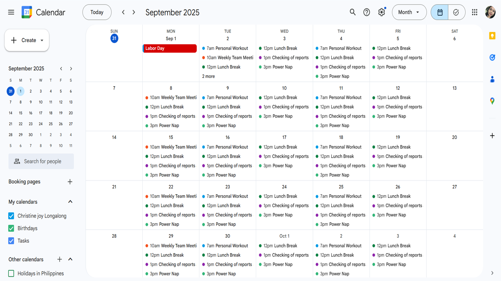
Task: Open the Support help icon
Action: 366,12
